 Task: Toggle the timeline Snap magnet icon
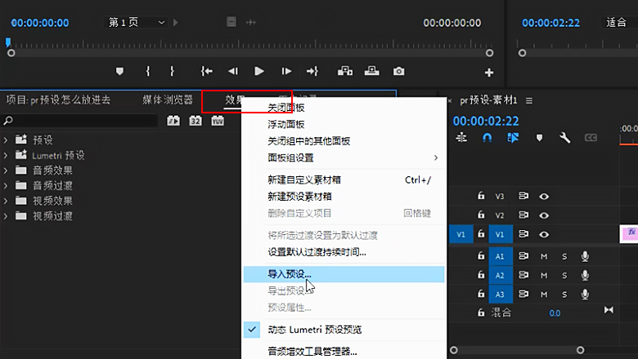[487, 139]
